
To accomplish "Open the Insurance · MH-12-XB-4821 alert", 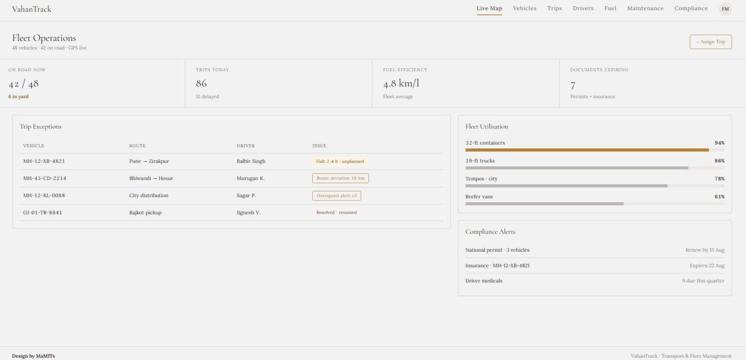I will coord(595,266).
